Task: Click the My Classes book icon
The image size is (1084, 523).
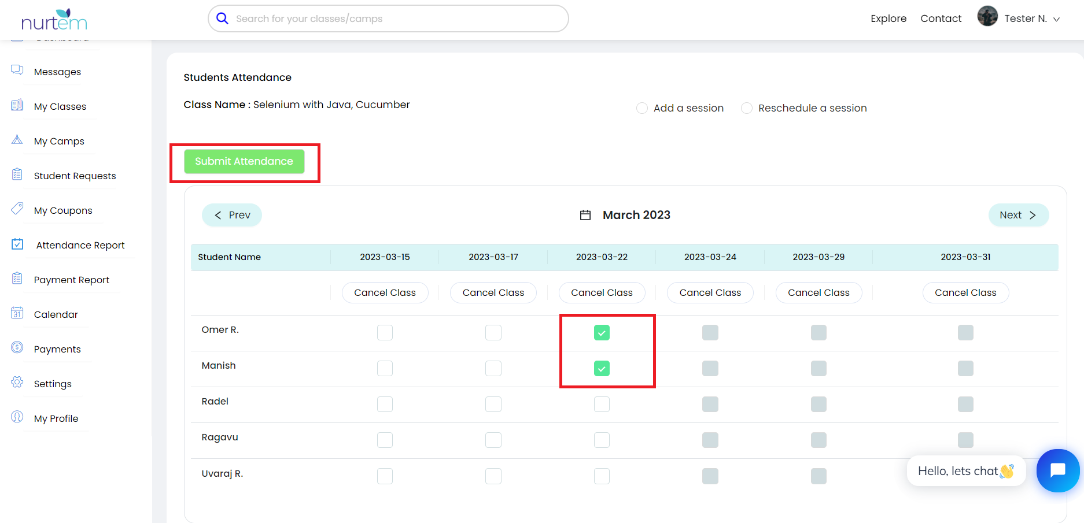Action: click(17, 105)
